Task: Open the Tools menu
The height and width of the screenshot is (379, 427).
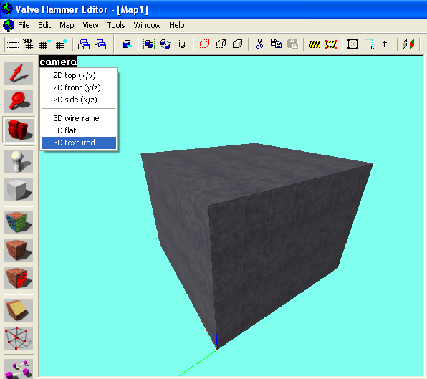Action: pyautogui.click(x=116, y=25)
